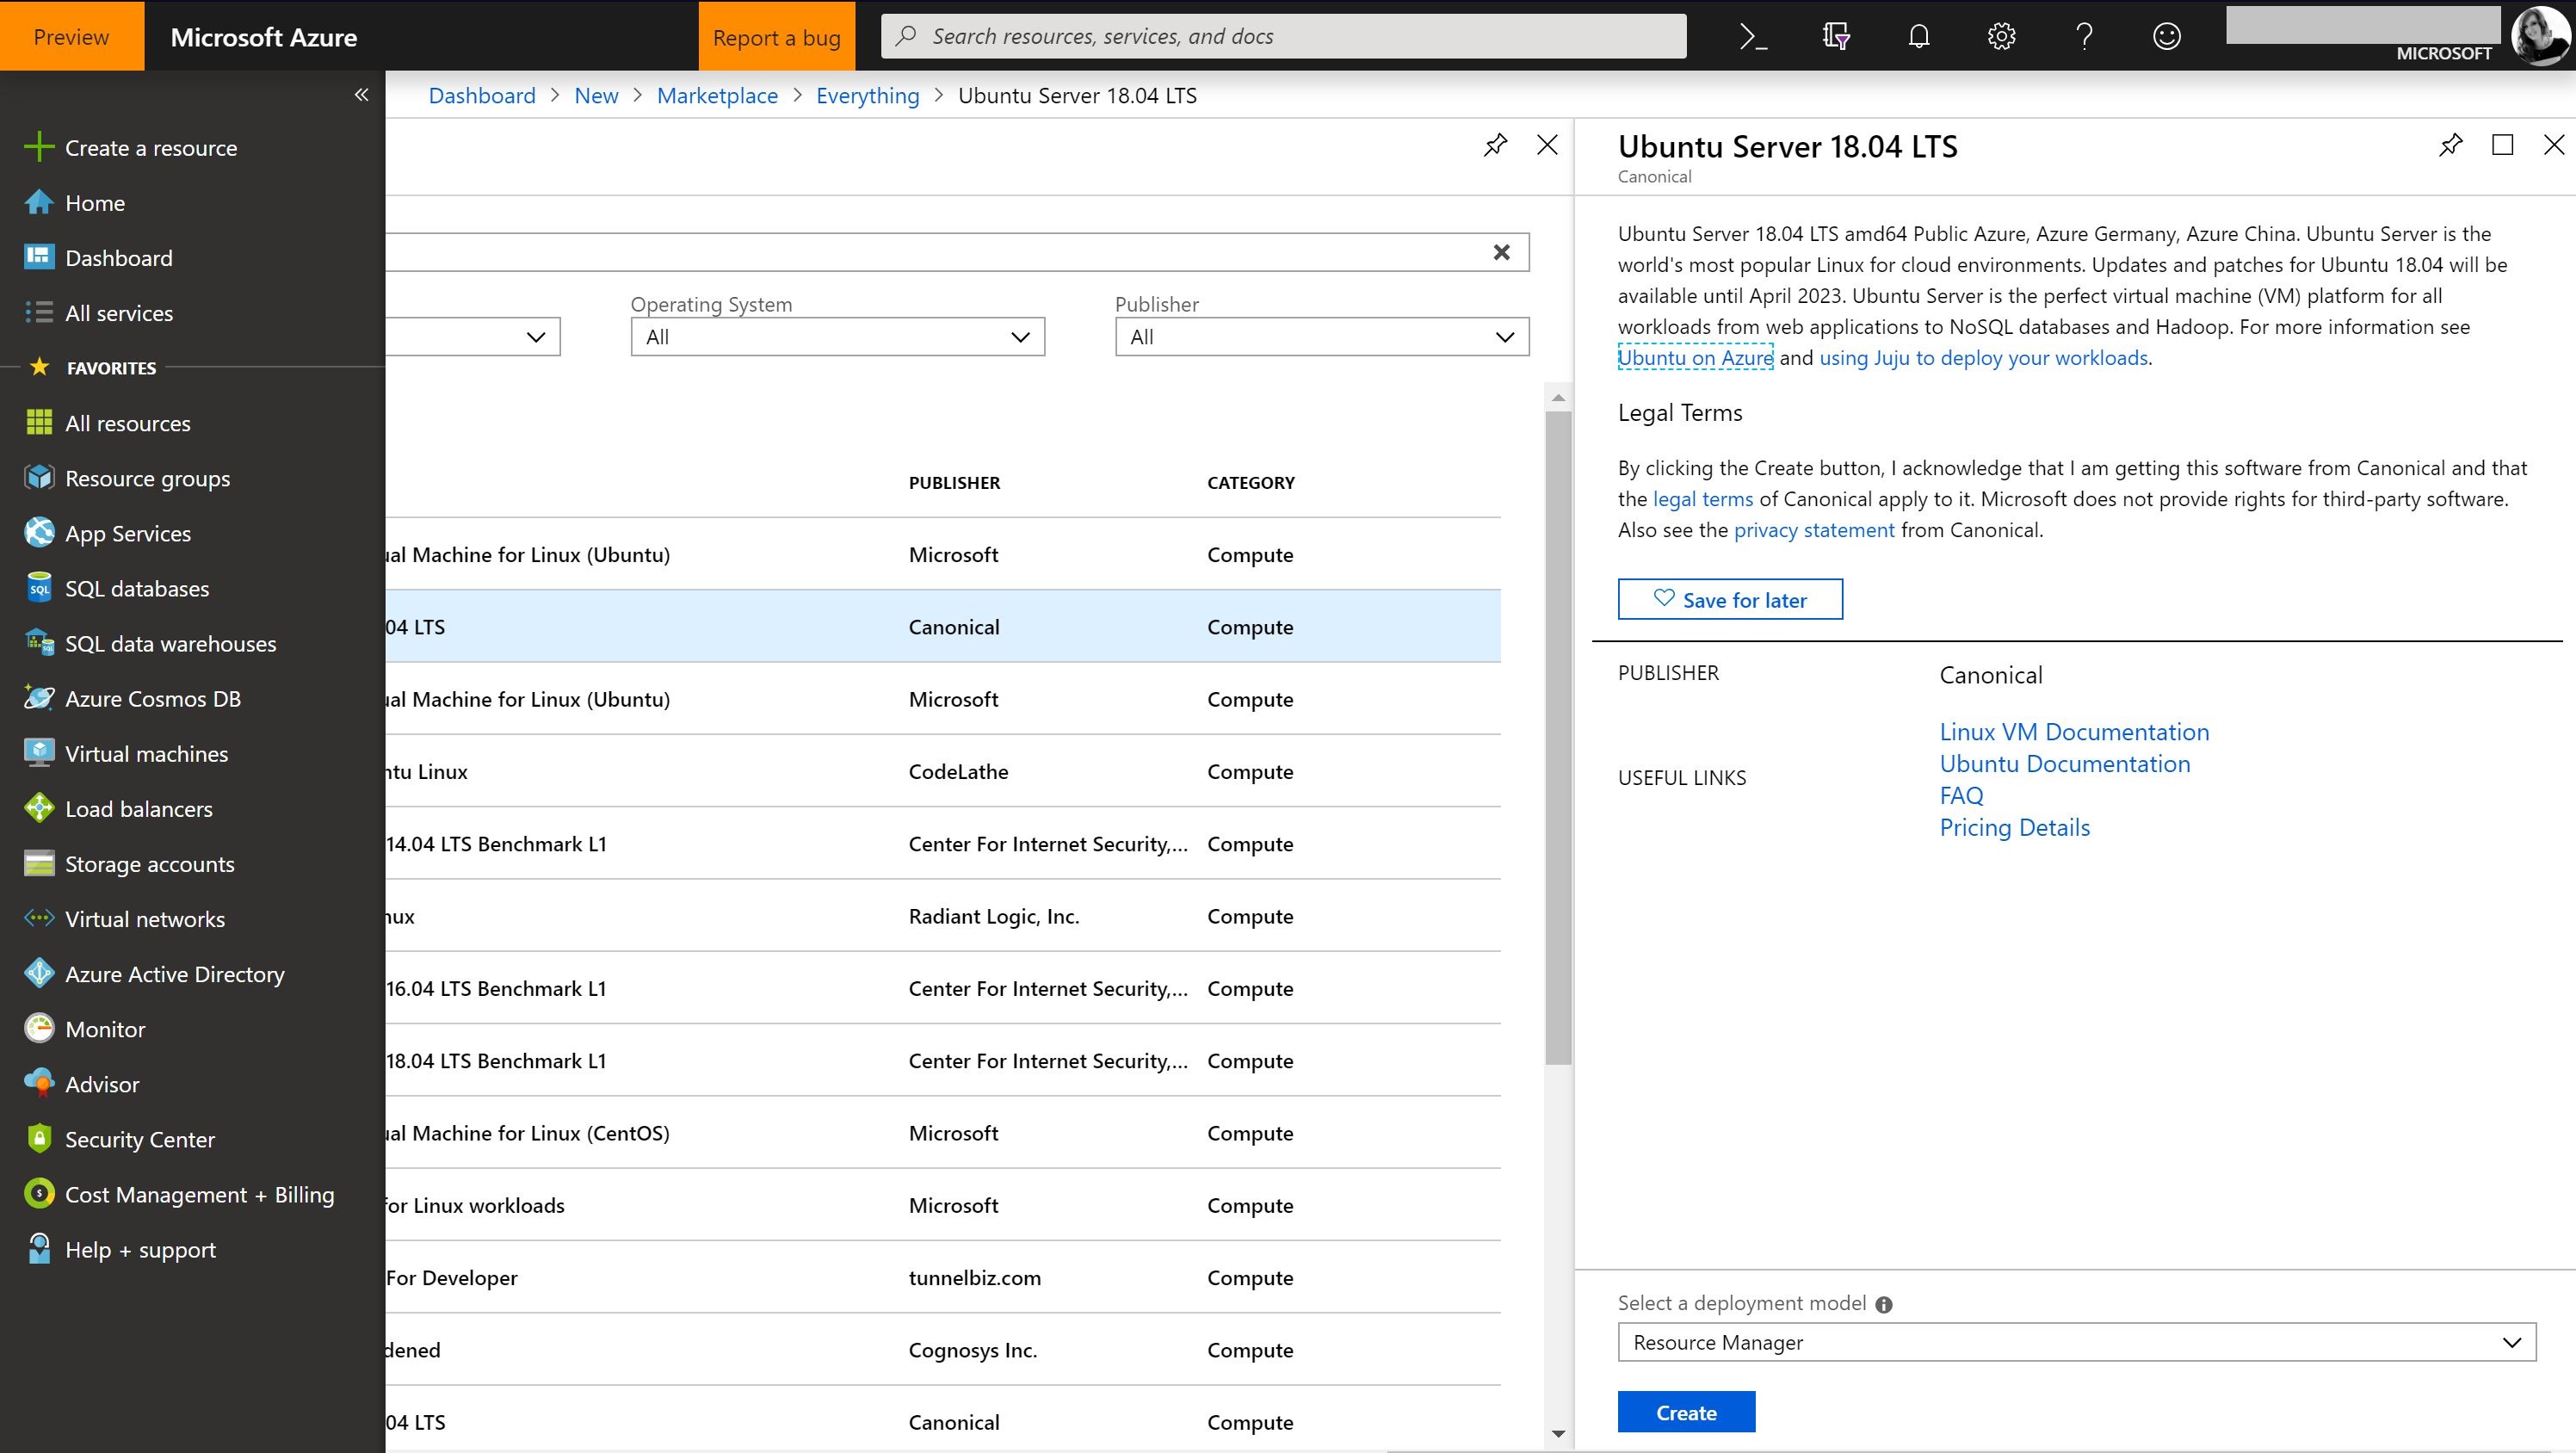Open the legal terms link

click(x=1702, y=499)
